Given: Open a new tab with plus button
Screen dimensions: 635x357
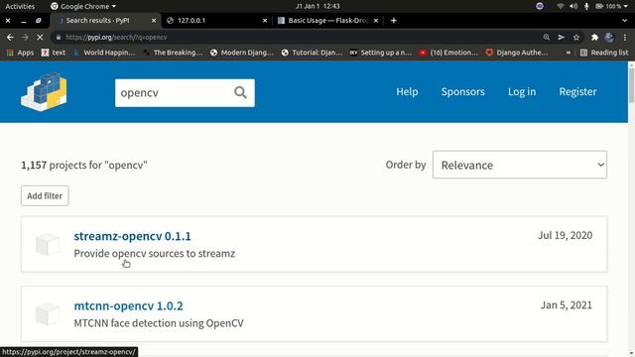Looking at the screenshot, I should tap(393, 20).
